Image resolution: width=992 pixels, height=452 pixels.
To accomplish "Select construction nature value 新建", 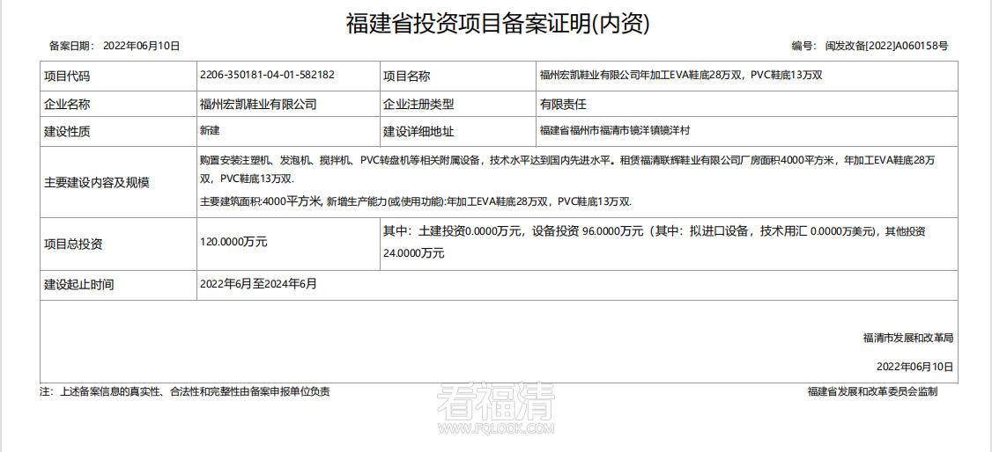I will [209, 131].
